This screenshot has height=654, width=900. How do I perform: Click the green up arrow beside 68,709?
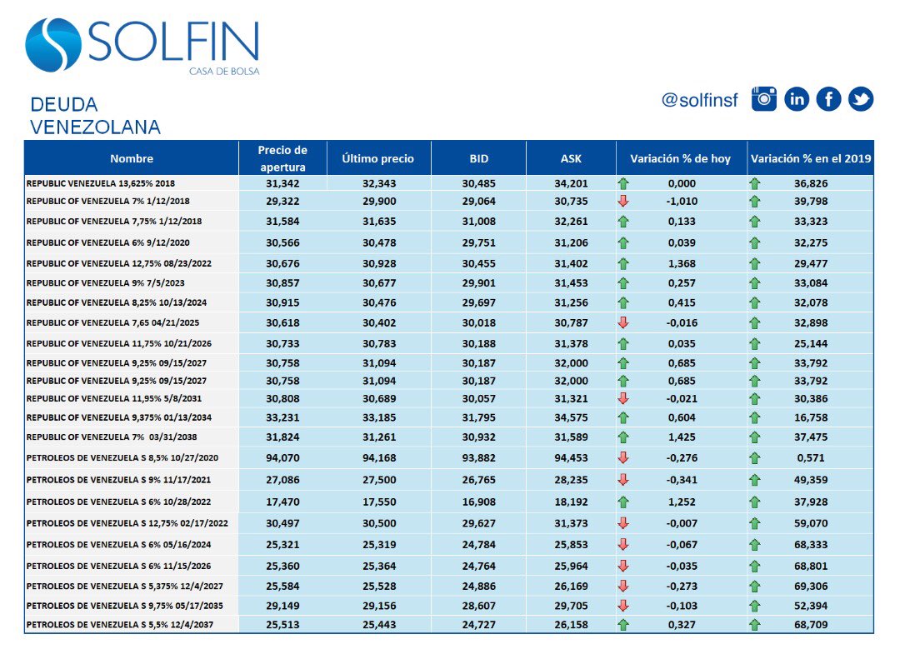pos(755,625)
